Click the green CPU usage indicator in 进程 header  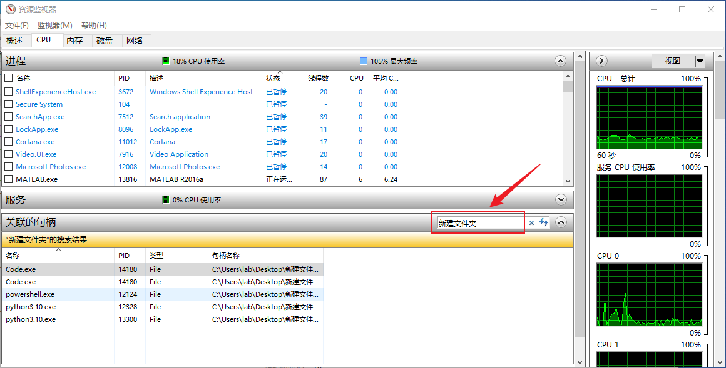pyautogui.click(x=166, y=61)
